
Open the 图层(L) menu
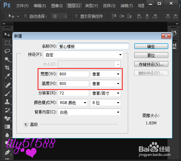point(74,6)
